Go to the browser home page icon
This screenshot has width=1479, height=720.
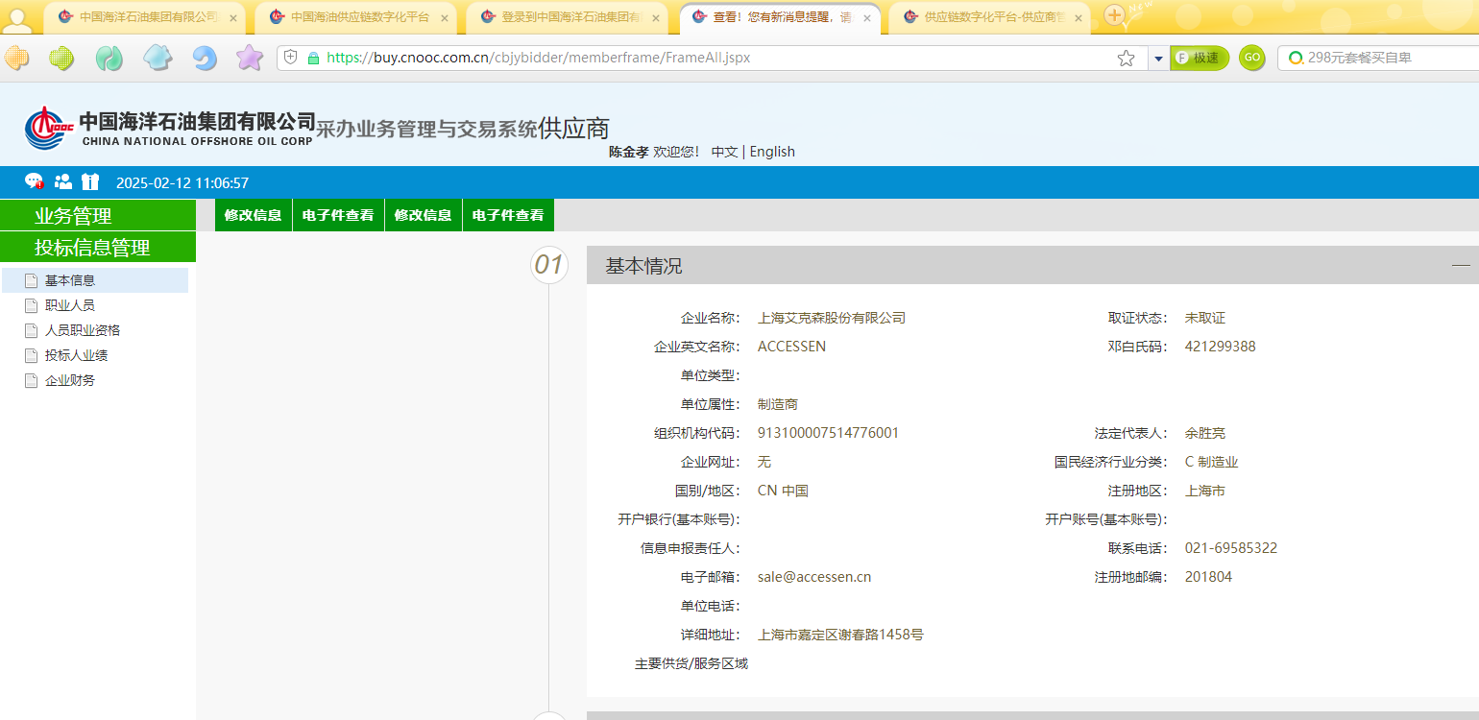[158, 59]
